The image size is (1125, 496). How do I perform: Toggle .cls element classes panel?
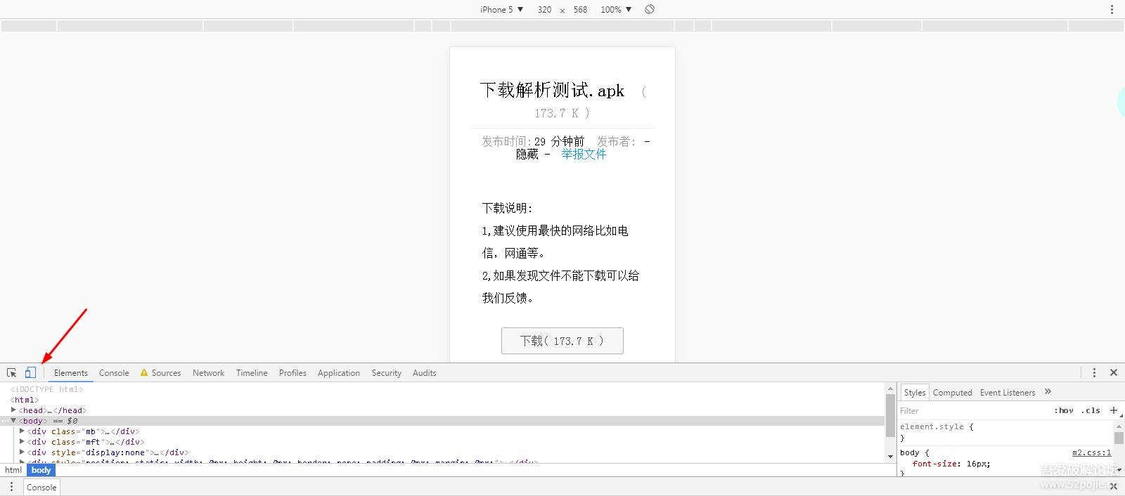click(1091, 410)
